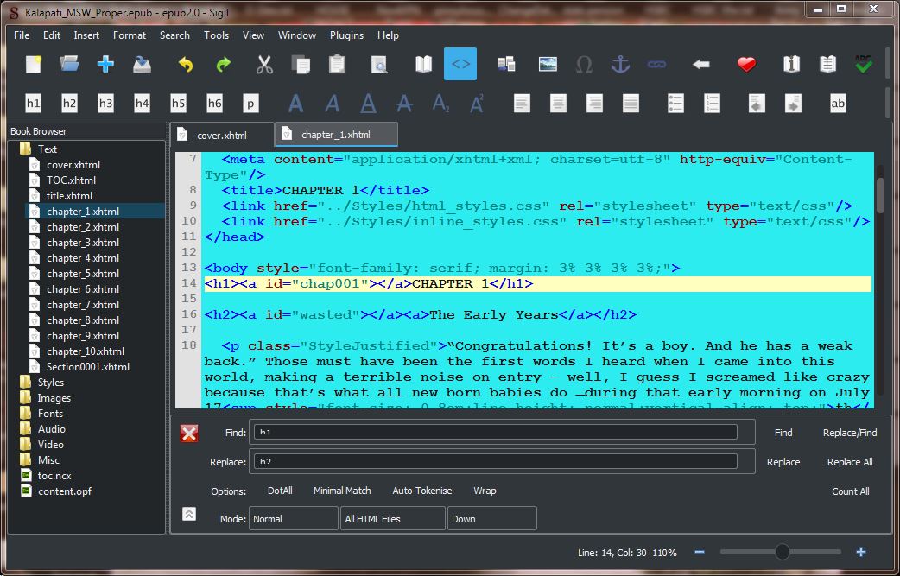This screenshot has height=576, width=900.
Task: Open the All HTML Files scope dropdown
Action: coord(393,519)
